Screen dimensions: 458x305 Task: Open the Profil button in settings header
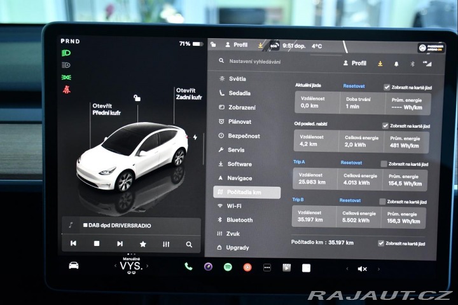point(354,63)
